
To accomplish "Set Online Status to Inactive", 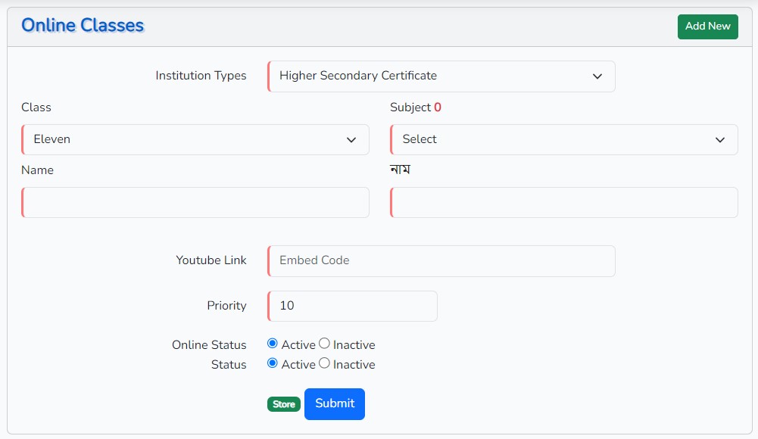I will [324, 344].
